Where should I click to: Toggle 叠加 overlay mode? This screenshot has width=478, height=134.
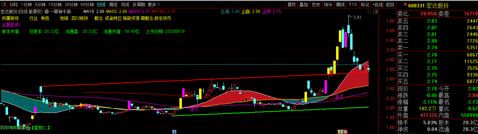pyautogui.click(x=304, y=5)
